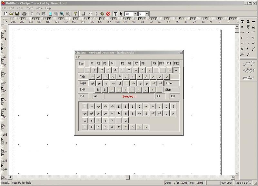
Task: Click the Paste clipboard icon
Action: 44,14
